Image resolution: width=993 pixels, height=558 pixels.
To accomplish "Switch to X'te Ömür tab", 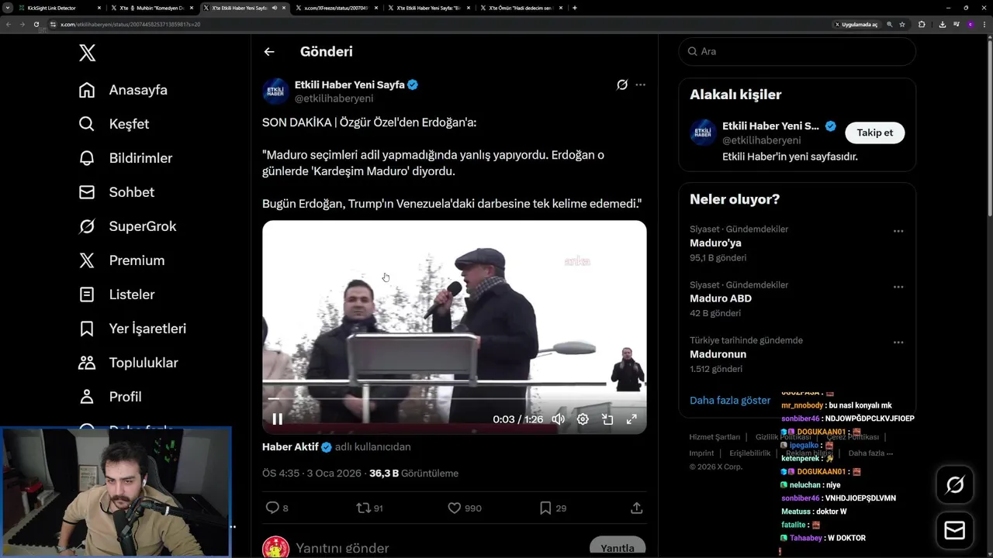I will coord(521,8).
